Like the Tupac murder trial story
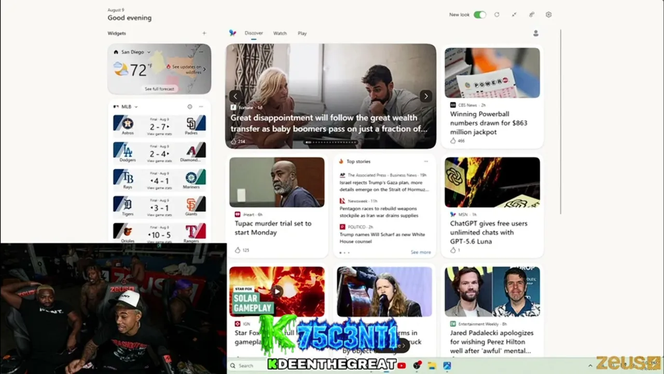The width and height of the screenshot is (664, 374). 238,250
